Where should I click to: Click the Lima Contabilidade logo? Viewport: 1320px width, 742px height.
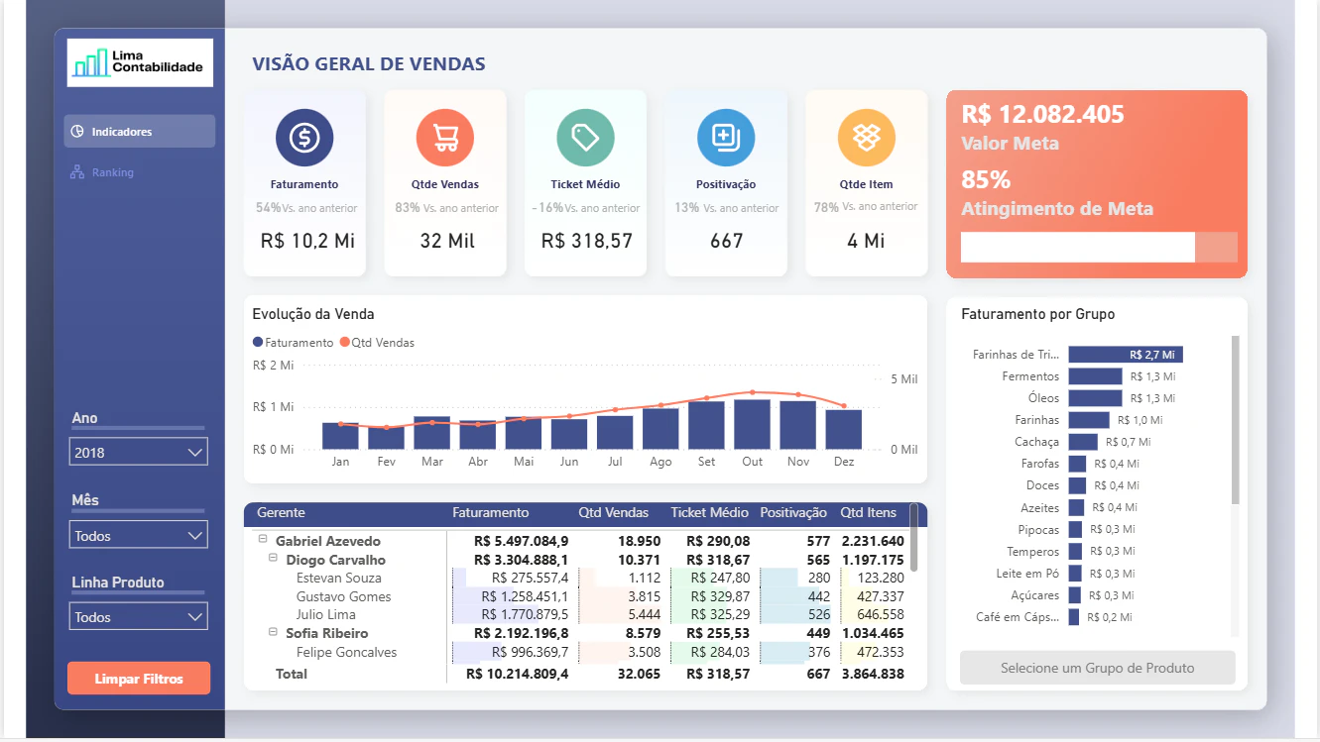pyautogui.click(x=140, y=62)
